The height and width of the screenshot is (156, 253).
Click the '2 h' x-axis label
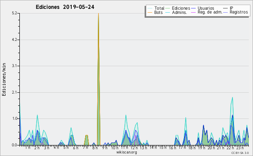[37, 148]
